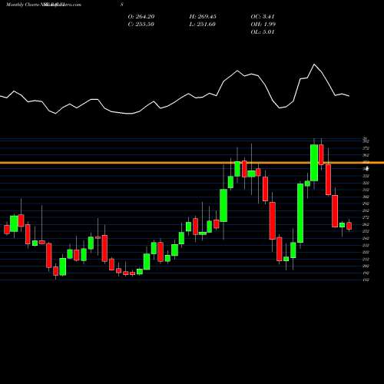Click the last red candle on the right
The height and width of the screenshot is (384, 384).
[349, 226]
